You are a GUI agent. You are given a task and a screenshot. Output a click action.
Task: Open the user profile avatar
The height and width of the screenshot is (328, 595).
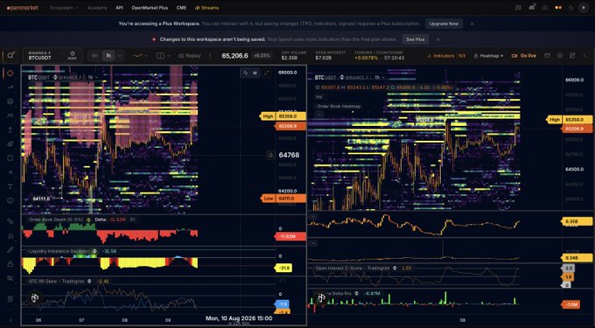point(584,8)
